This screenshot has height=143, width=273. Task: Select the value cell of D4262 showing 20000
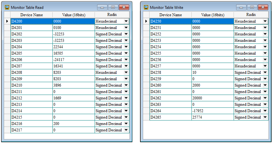click(212, 98)
